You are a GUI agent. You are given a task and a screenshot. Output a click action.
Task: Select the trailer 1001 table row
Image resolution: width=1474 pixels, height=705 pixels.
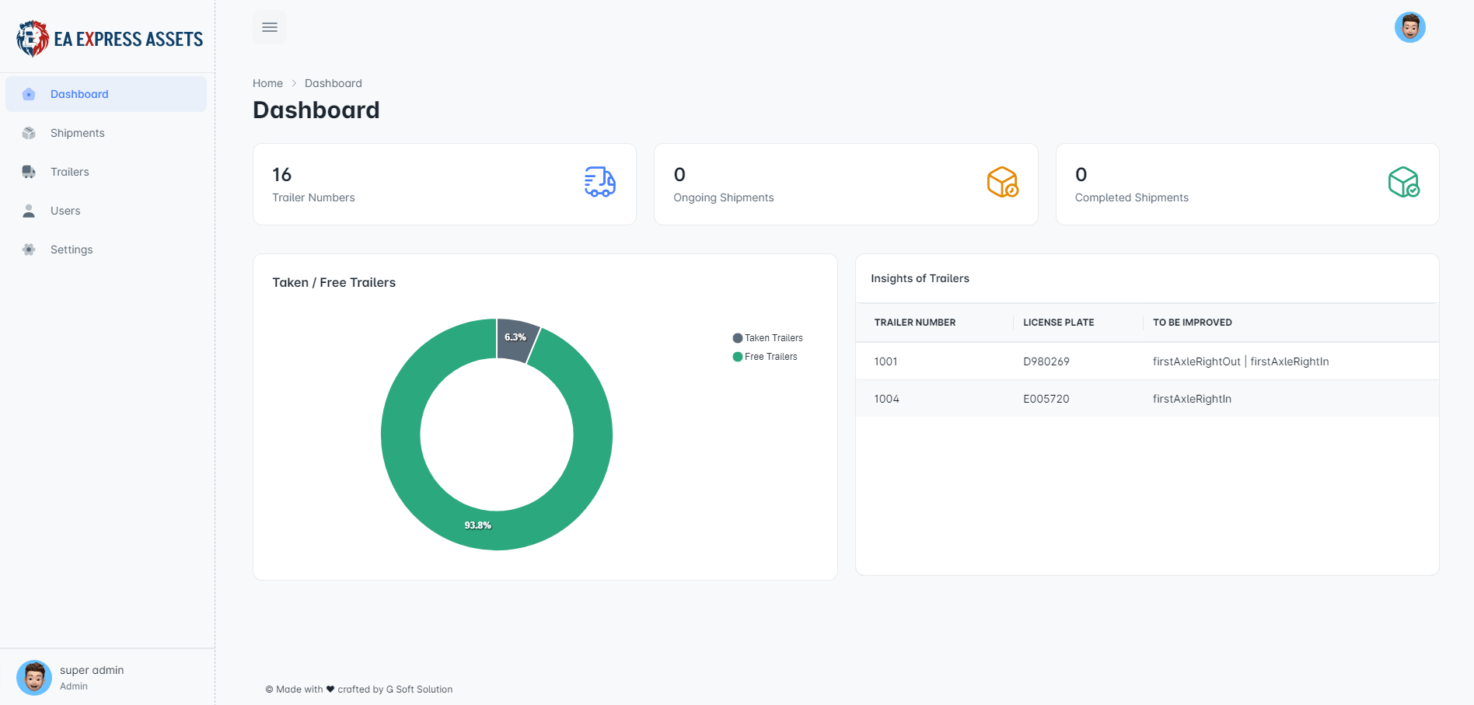click(1147, 361)
